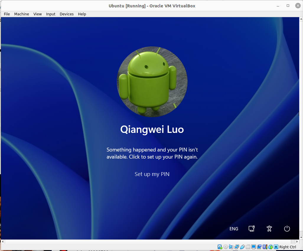
Task: Click the USB devices status icon
Action: pyautogui.click(x=242, y=247)
